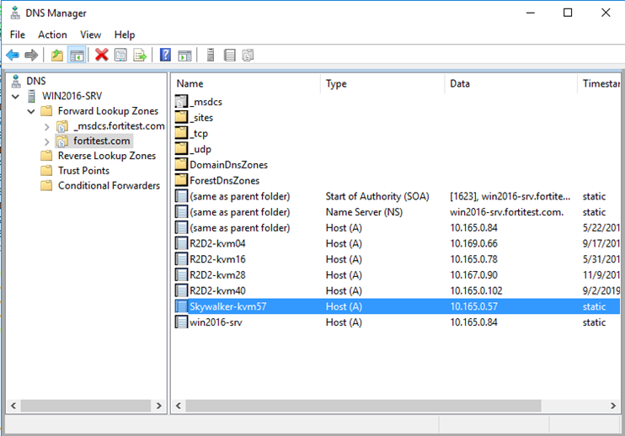Toggle Show/Hide Console Tree toolbar button
Image resolution: width=625 pixels, height=436 pixels.
[x=76, y=56]
